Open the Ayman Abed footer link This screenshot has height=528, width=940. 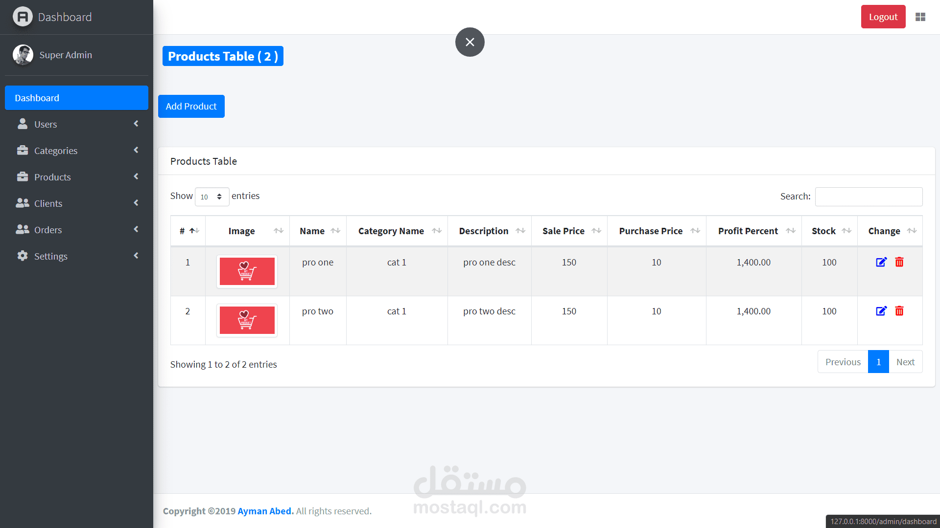(265, 511)
